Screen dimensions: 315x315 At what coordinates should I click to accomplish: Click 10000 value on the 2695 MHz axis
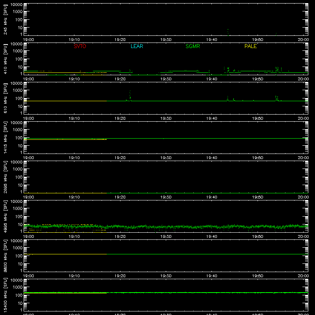17,162
